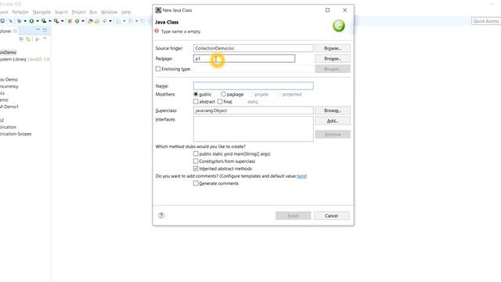Click the Package text field containing p1
The width and height of the screenshot is (501, 282).
[244, 59]
